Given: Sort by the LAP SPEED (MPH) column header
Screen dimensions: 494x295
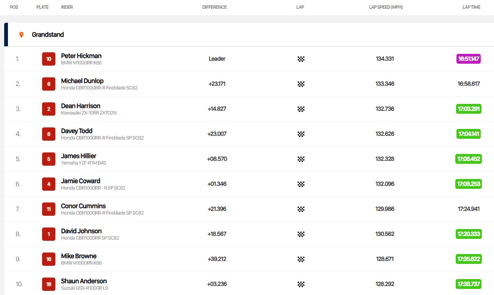Looking at the screenshot, I should pos(386,7).
